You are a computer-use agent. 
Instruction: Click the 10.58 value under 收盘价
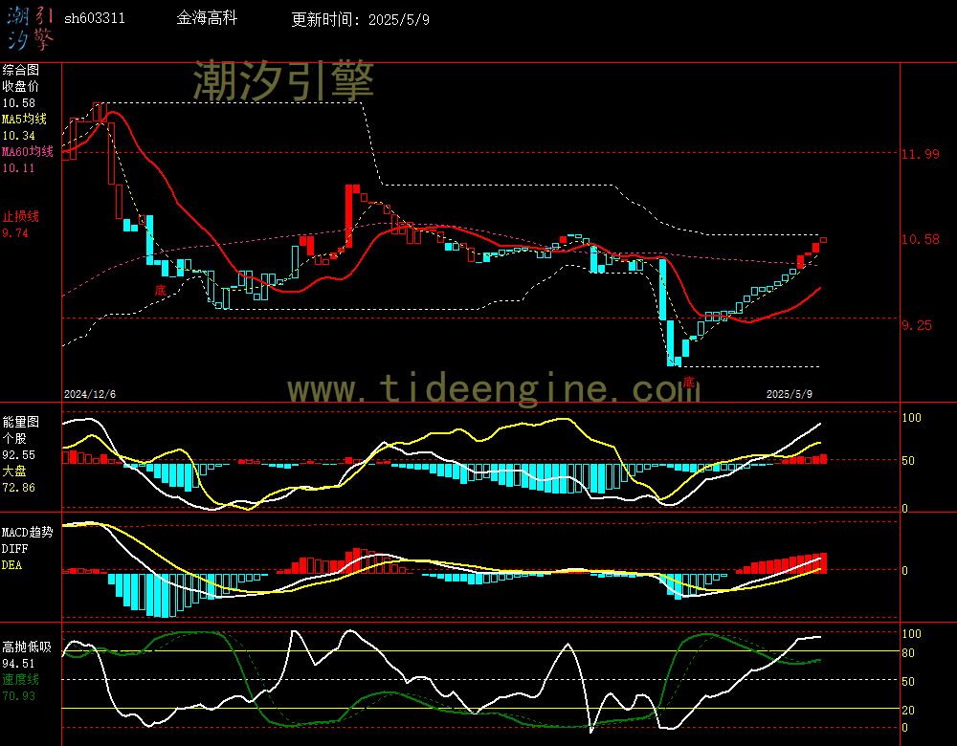click(x=19, y=103)
